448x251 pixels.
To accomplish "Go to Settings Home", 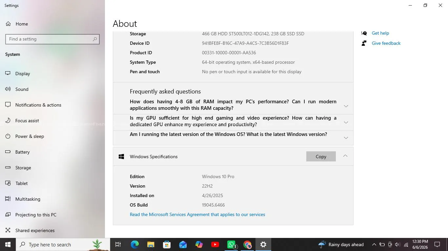I will 22,24.
